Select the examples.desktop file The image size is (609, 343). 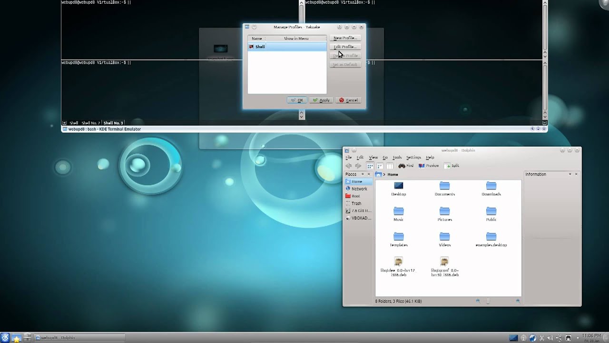[491, 240]
